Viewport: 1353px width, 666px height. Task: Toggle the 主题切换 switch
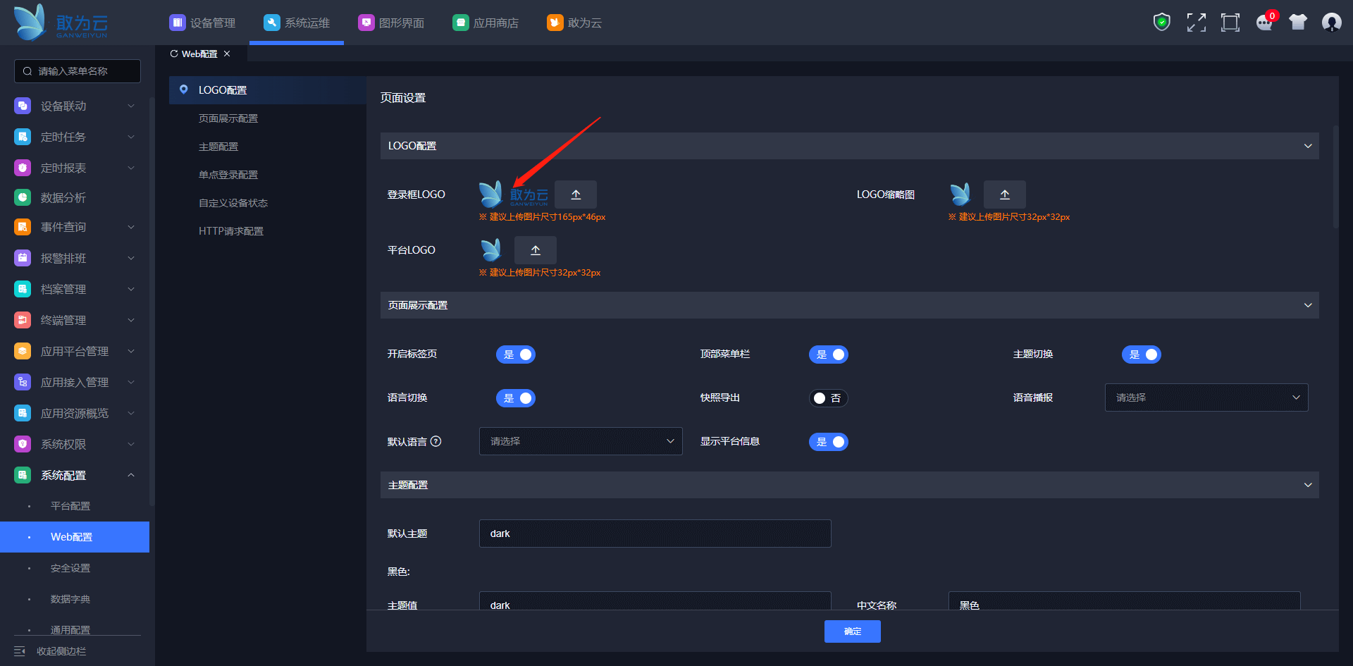[1142, 354]
